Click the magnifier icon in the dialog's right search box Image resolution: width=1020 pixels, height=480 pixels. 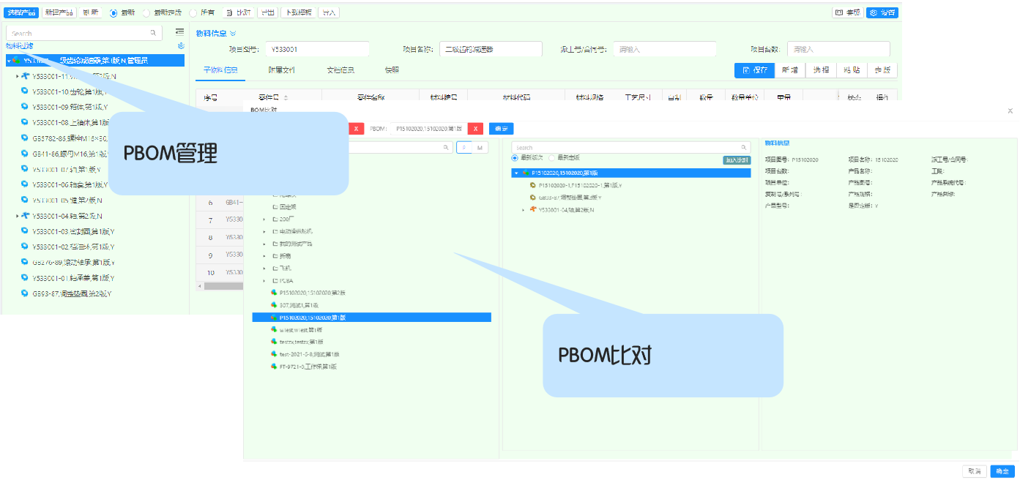(744, 147)
